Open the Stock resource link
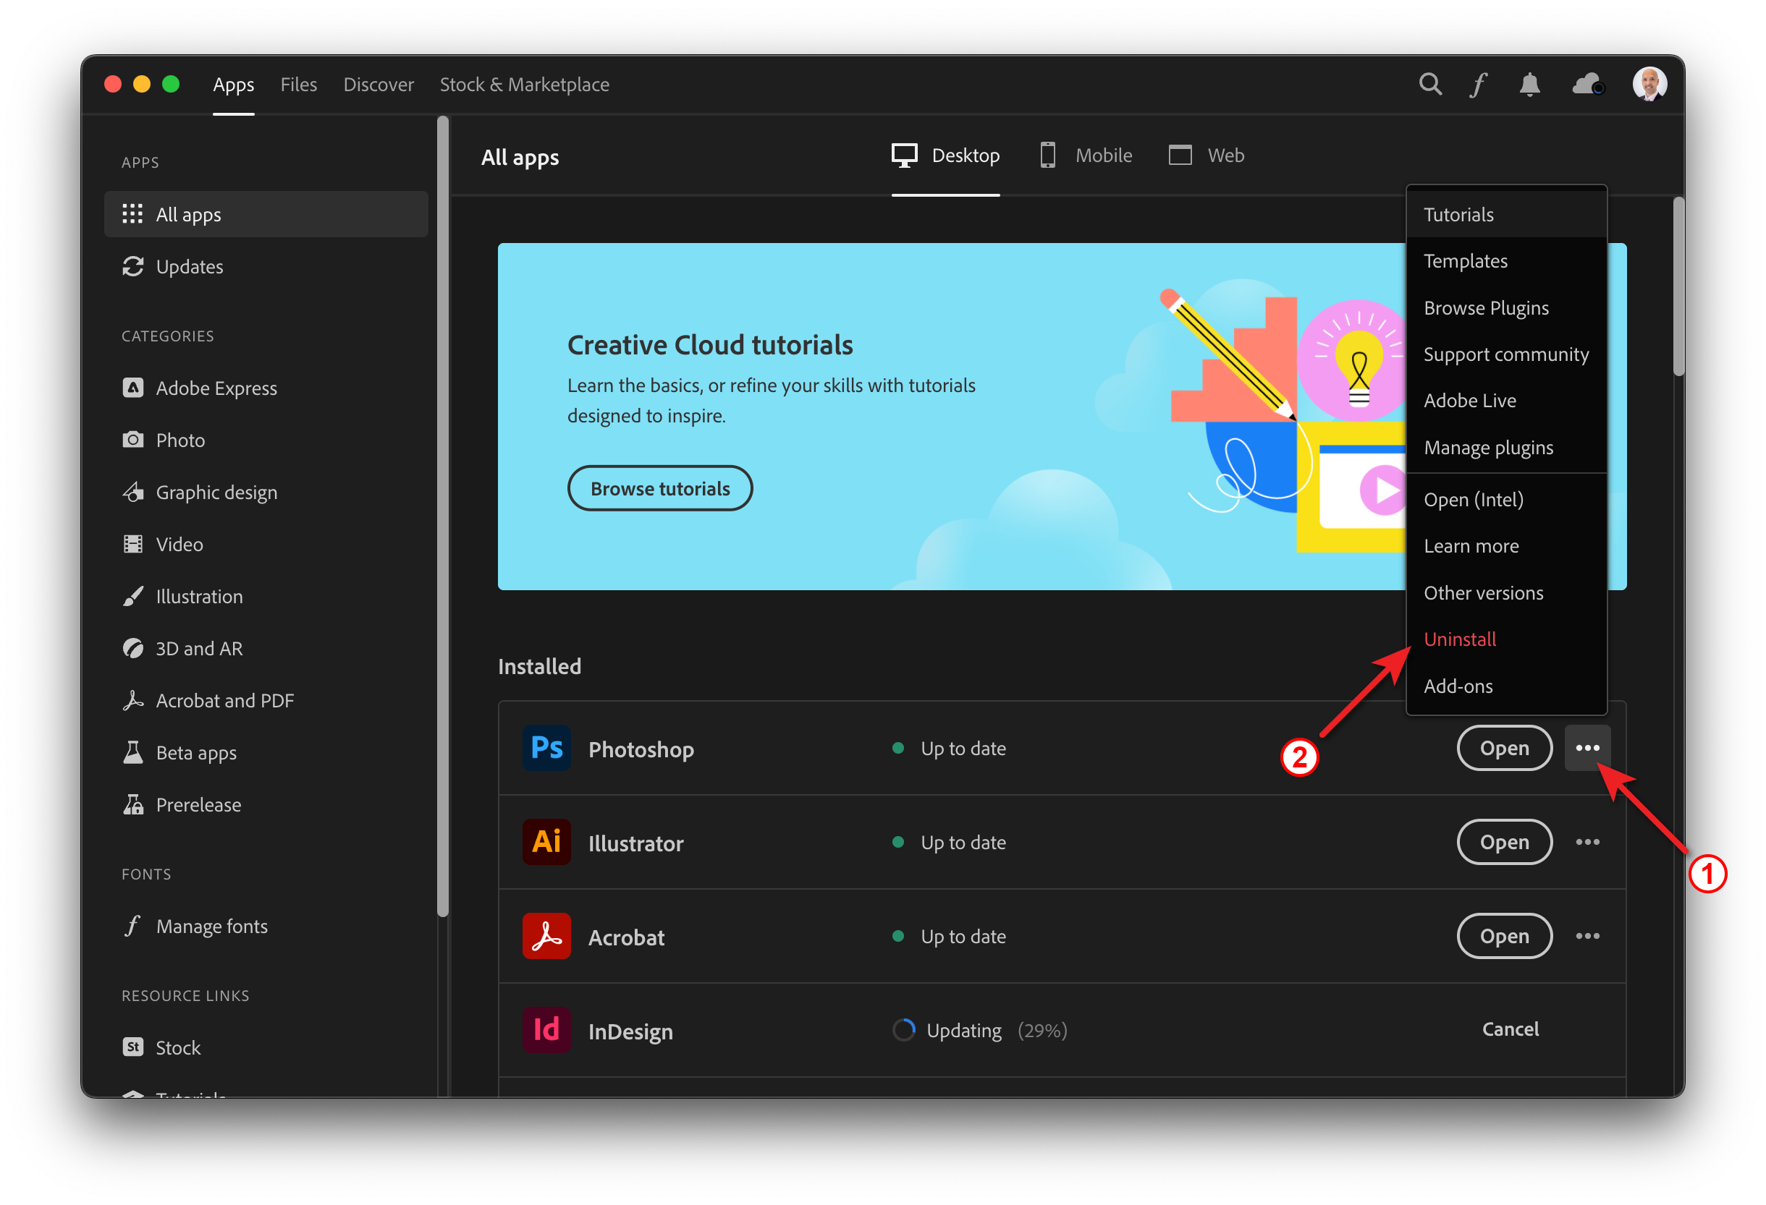 tap(266, 1048)
